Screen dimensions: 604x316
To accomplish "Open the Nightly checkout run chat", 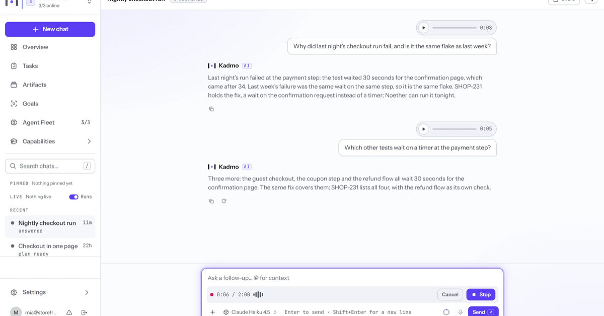I will [50, 226].
